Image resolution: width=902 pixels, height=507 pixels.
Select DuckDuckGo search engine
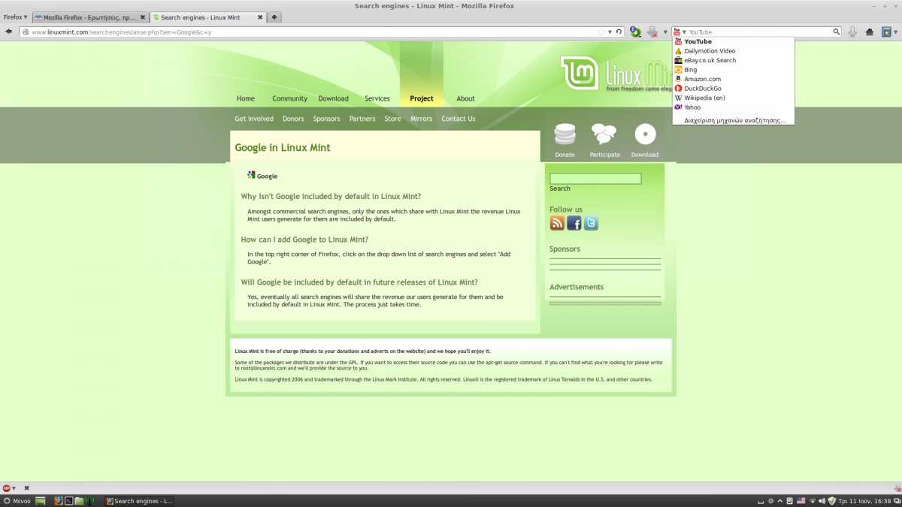tap(733, 89)
